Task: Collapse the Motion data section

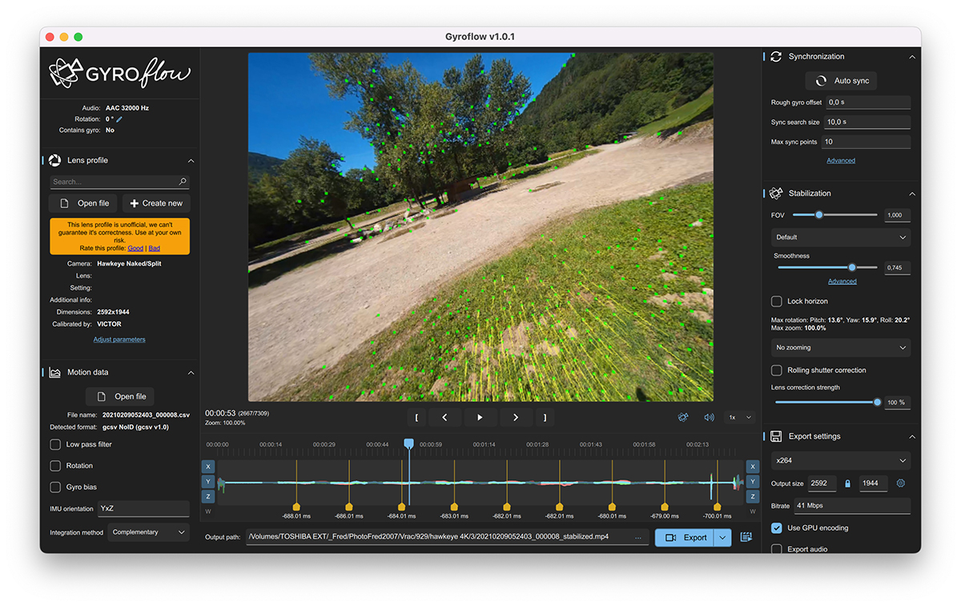Action: click(191, 373)
